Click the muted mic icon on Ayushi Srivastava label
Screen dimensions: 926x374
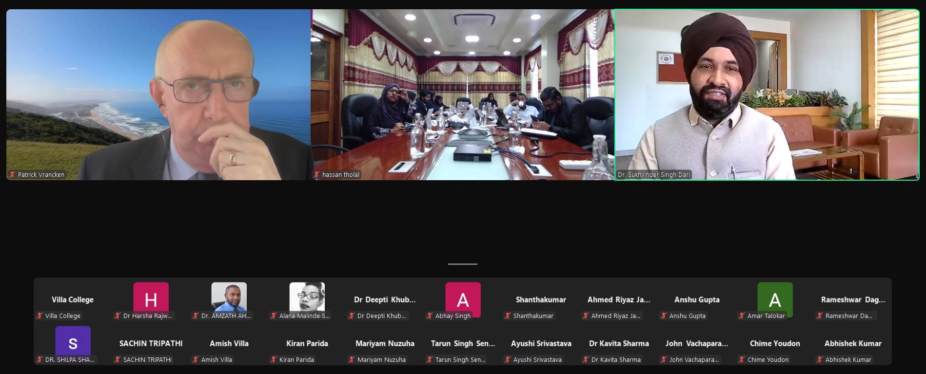click(x=508, y=359)
